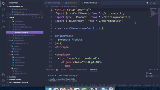Open the editor more actions ellipsis
Image resolution: width=160 pixels, height=90 pixels.
(157, 3)
